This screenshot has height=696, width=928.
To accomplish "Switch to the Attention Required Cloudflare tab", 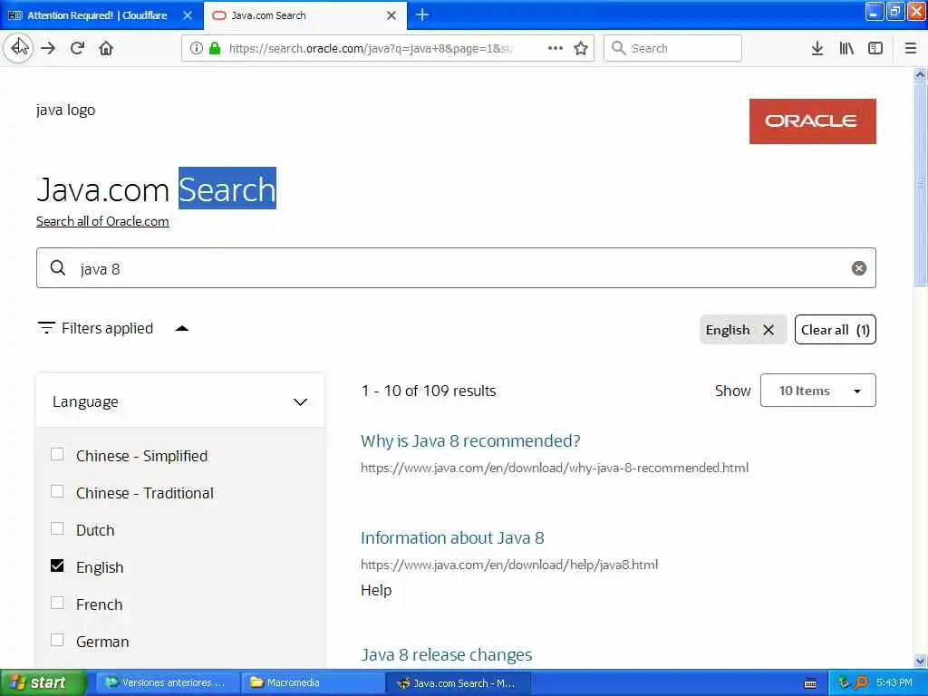I will [x=97, y=15].
